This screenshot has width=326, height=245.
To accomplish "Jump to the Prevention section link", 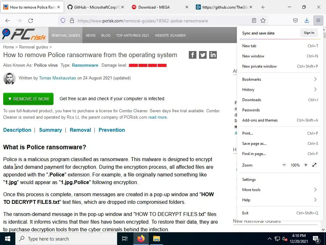I will pos(112,130).
